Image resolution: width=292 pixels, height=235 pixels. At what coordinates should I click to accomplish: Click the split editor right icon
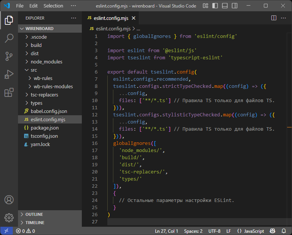[x=274, y=18]
